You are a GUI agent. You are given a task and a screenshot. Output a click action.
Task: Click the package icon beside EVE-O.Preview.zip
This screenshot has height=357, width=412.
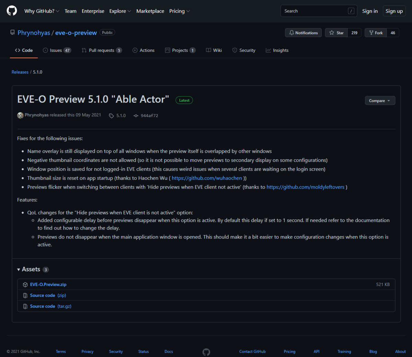click(x=25, y=285)
